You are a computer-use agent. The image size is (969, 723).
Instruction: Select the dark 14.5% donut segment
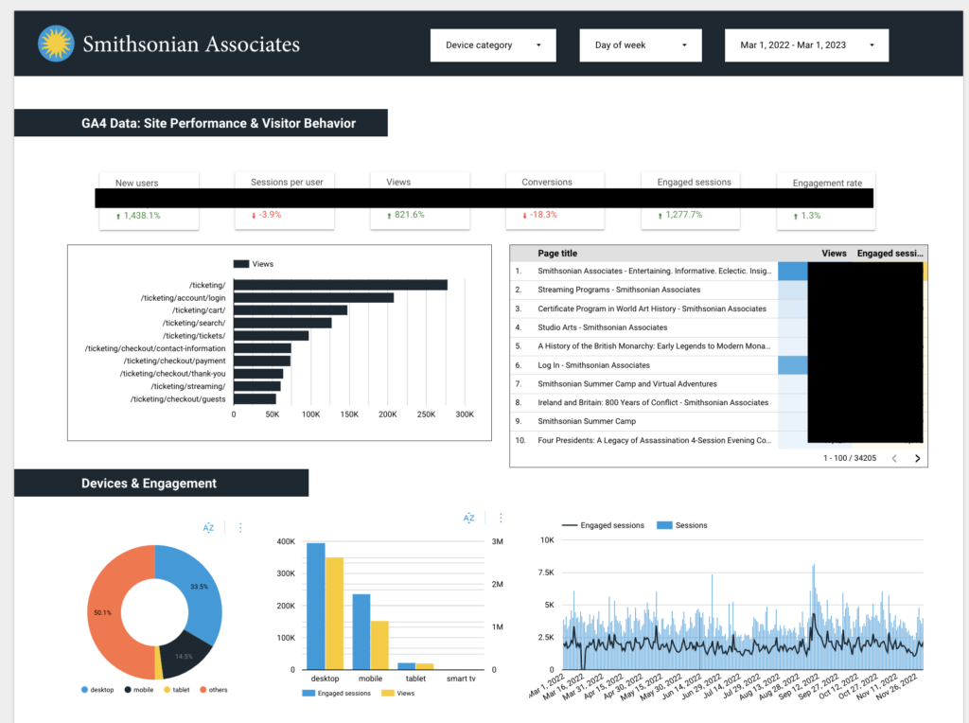183,654
